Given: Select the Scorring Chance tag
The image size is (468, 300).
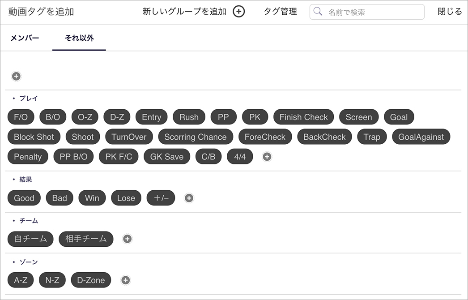Looking at the screenshot, I should click(196, 137).
